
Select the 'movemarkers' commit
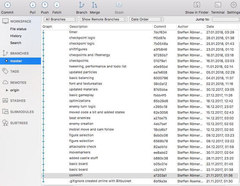(140, 153)
